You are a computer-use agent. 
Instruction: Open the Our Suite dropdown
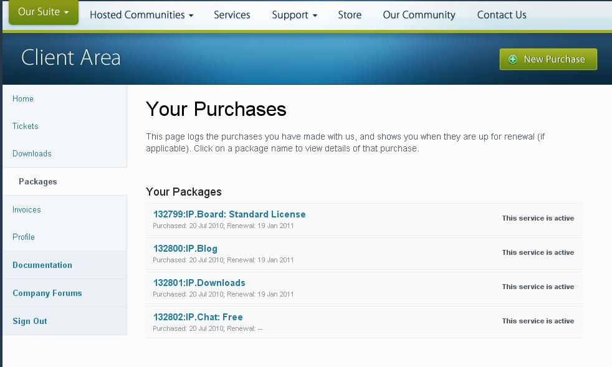(x=44, y=12)
